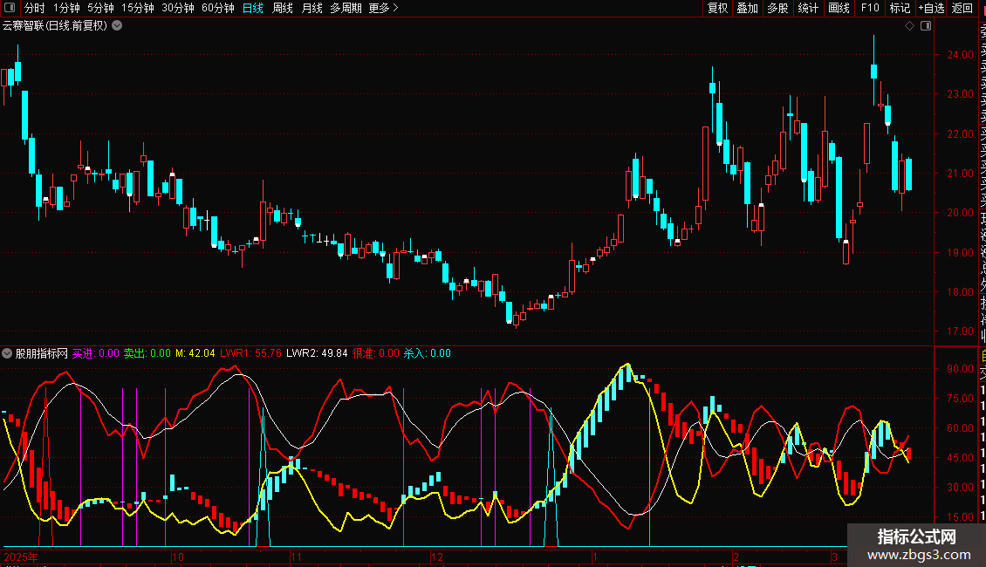This screenshot has height=567, width=986.
Task: Click the 90.00 indicator axis label
Action: pos(960,369)
